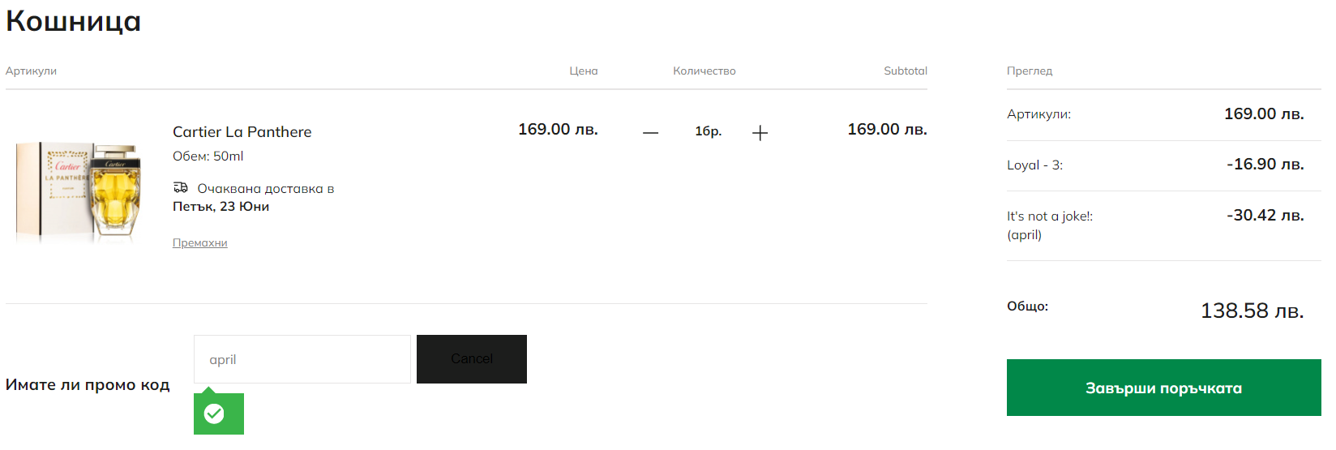This screenshot has height=450, width=1336.
Task: Click the Обем: 50ml volume text
Action: point(208,156)
